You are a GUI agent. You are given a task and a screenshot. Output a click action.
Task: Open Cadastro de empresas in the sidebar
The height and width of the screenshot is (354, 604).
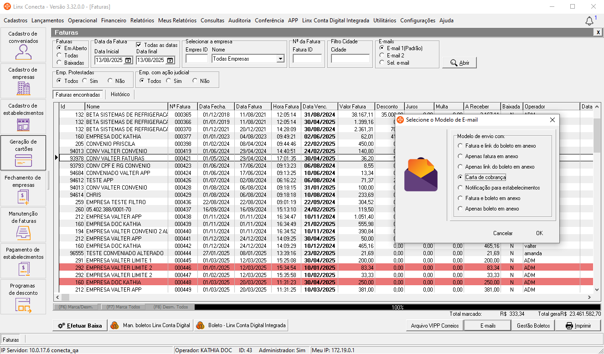point(23,81)
